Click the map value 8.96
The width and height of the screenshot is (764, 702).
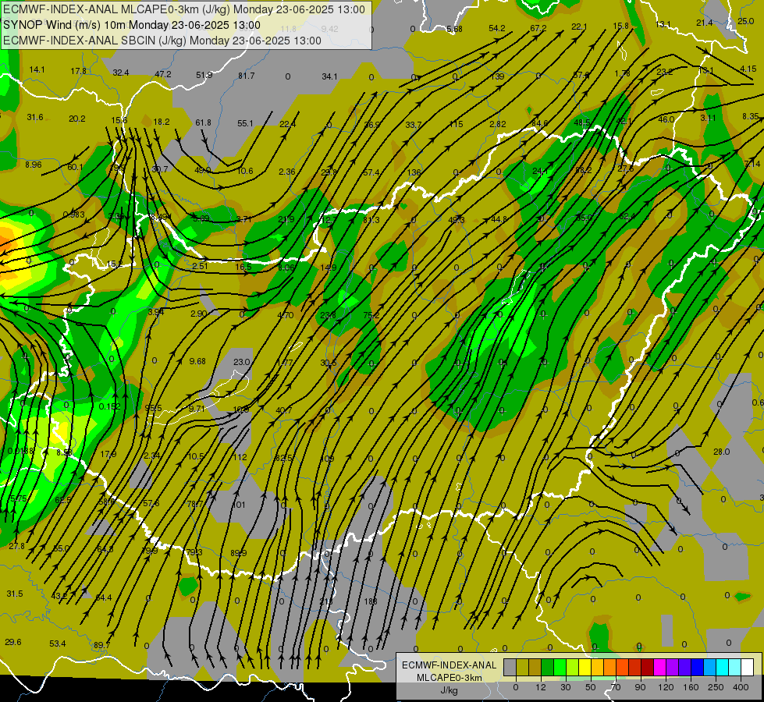click(x=34, y=165)
